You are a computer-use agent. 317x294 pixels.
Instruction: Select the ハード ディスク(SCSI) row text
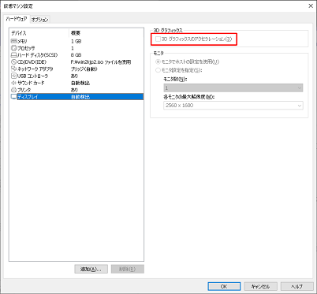tap(37, 55)
